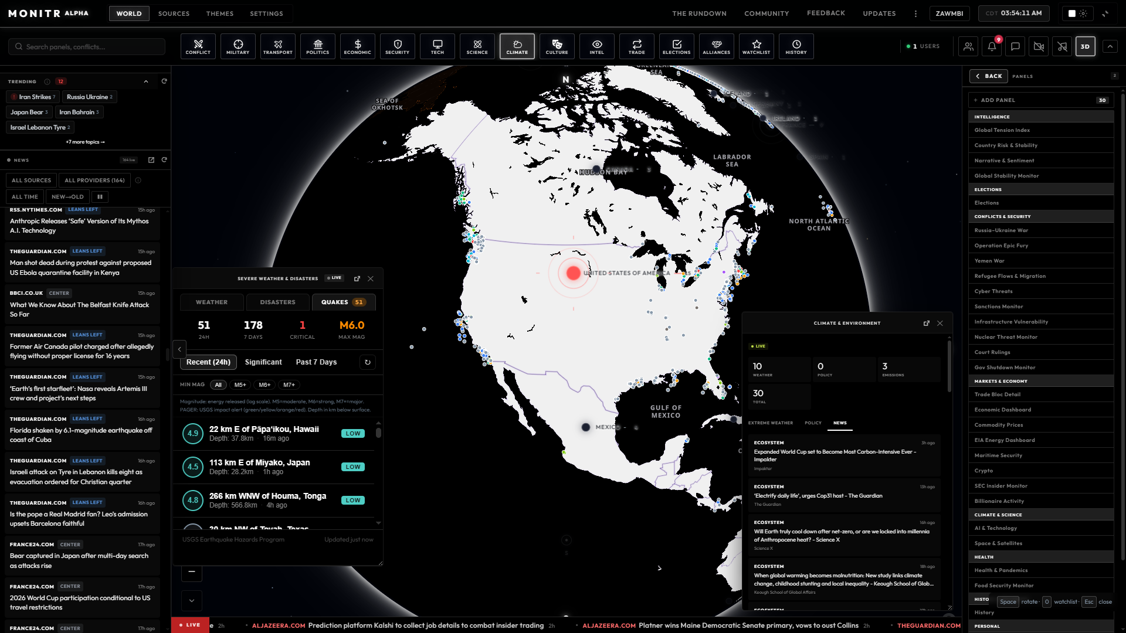Open the ZAWMBI user button

(x=949, y=13)
